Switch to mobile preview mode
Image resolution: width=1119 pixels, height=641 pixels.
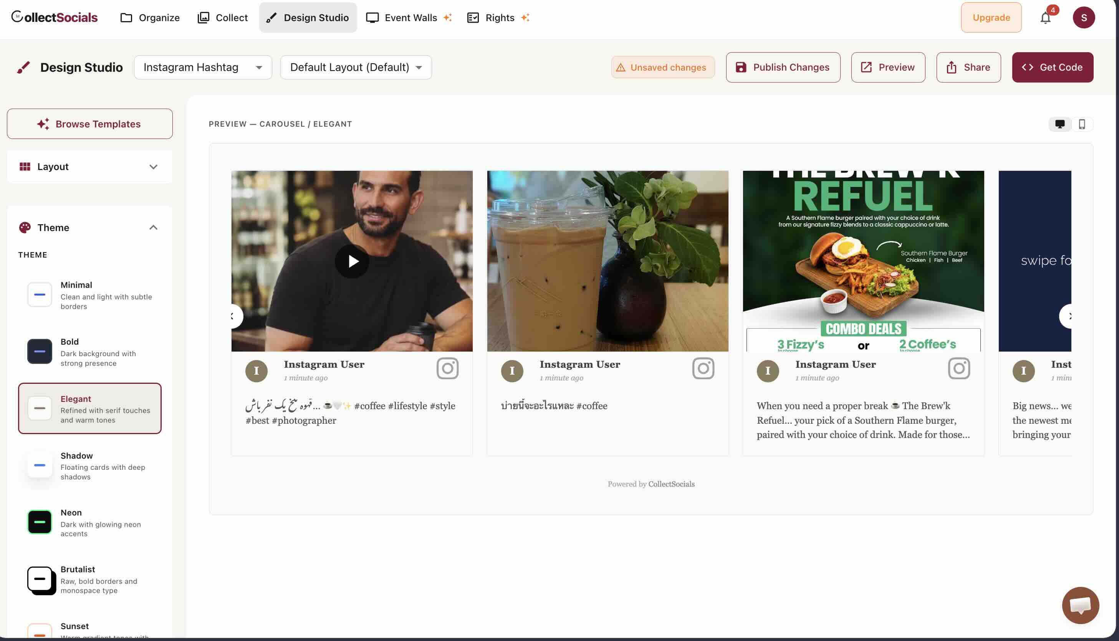click(1082, 124)
